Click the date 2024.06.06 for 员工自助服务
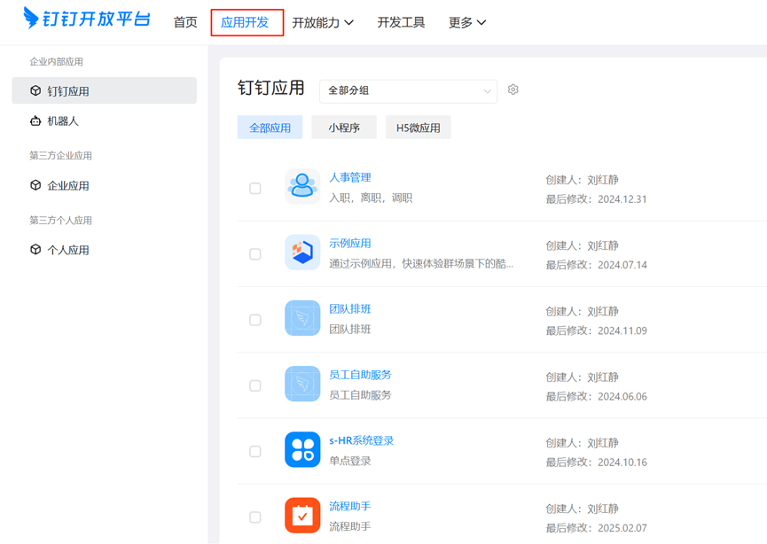This screenshot has width=767, height=544. [x=622, y=396]
